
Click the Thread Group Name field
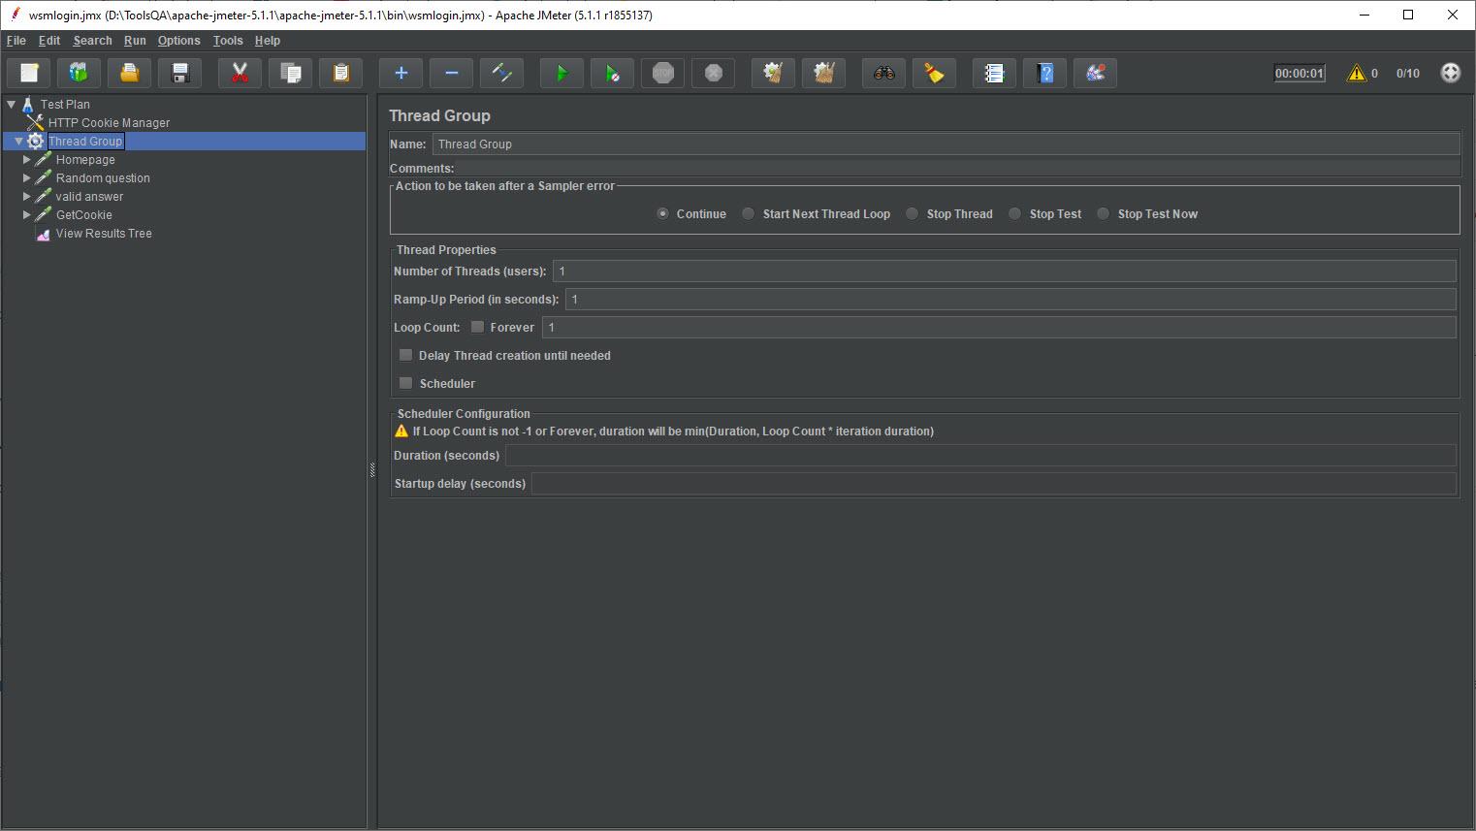tap(946, 144)
